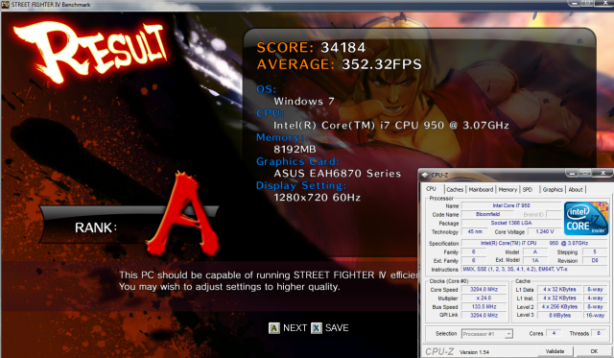Viewport: 614px width, 358px height.
Task: Click the Memory value '8192MB'
Action: pos(295,149)
